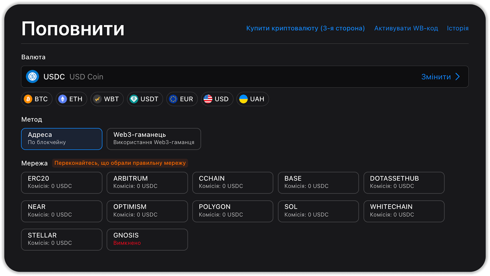
Task: Open the Історія tab link
Action: [458, 28]
